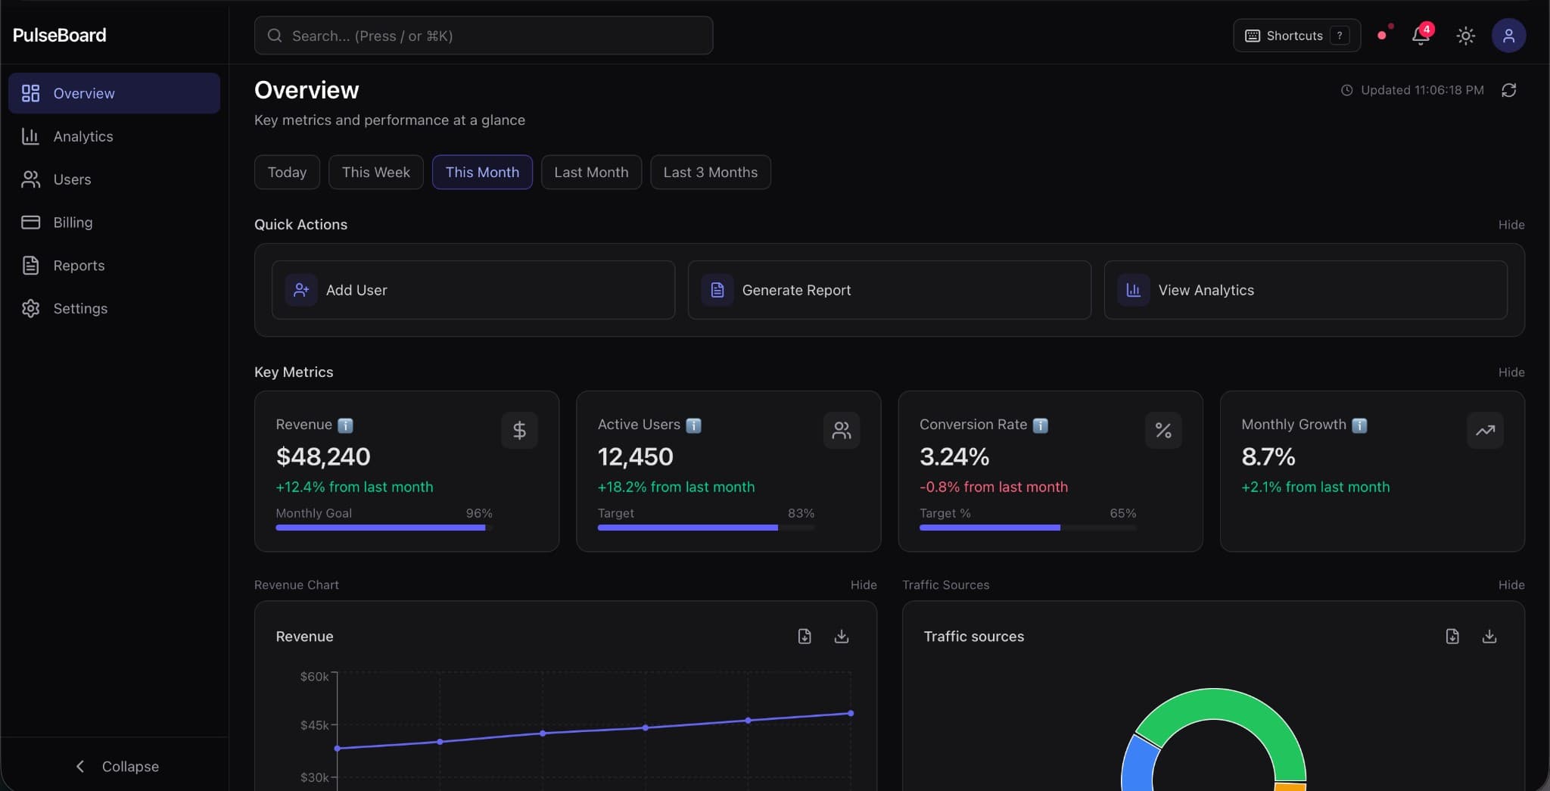Navigate to the Billing section
Viewport: 1550px width, 791px height.
(73, 222)
